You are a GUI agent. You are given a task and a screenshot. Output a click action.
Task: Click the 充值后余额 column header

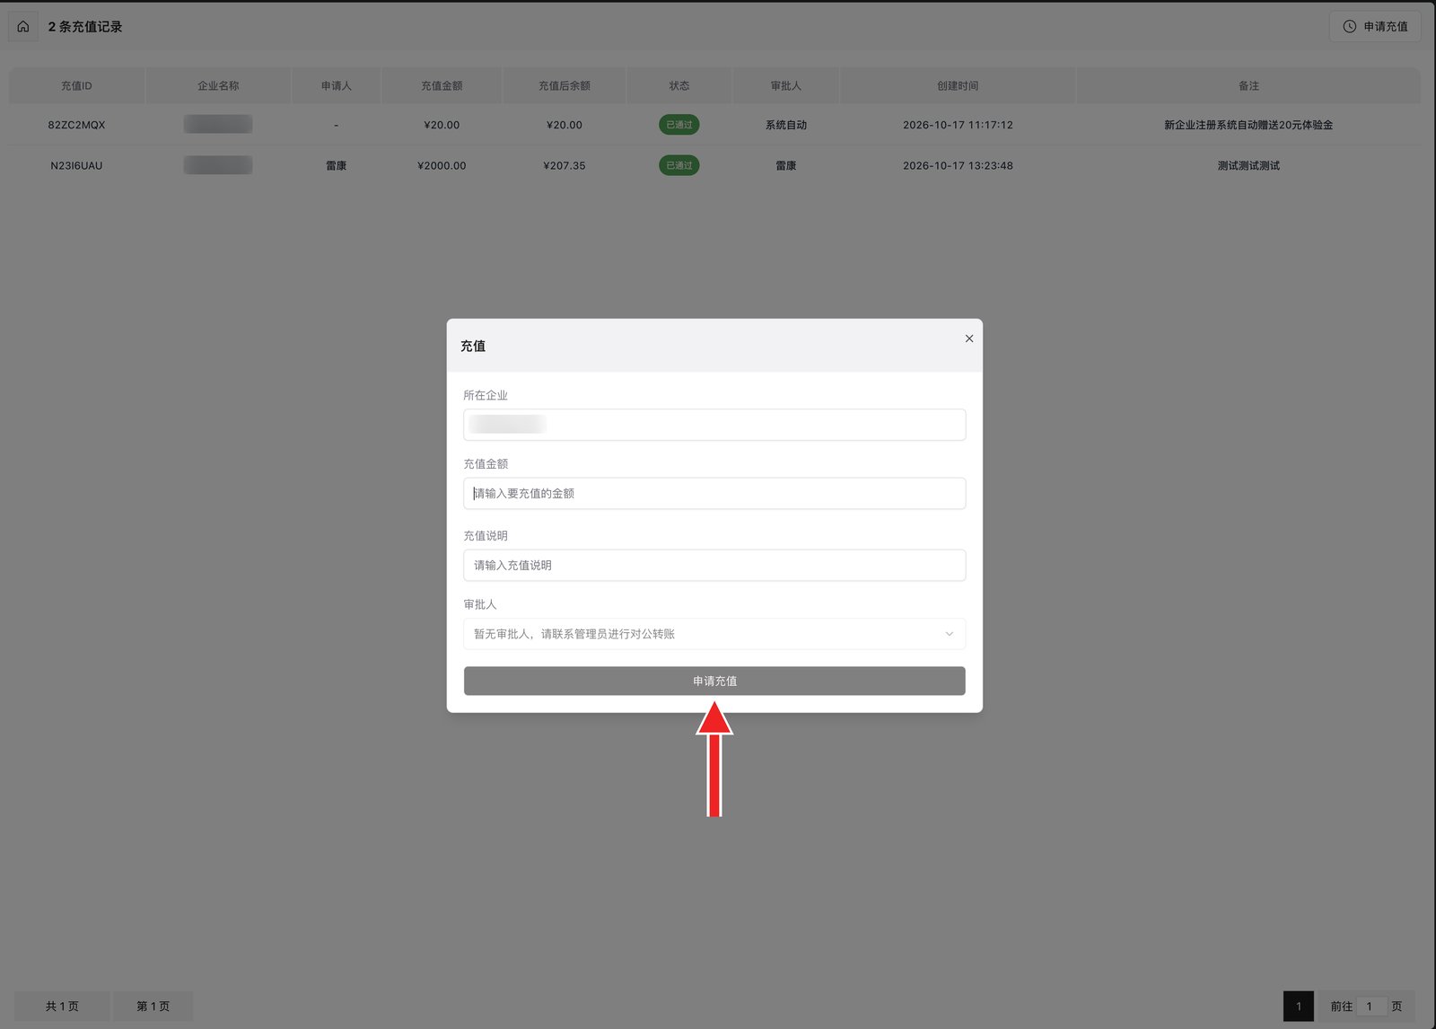pos(565,86)
